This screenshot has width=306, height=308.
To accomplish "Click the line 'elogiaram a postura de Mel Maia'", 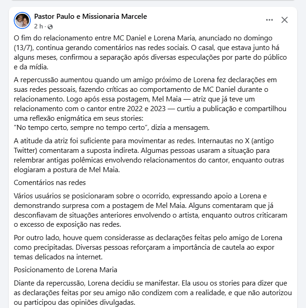I will (x=66, y=170).
